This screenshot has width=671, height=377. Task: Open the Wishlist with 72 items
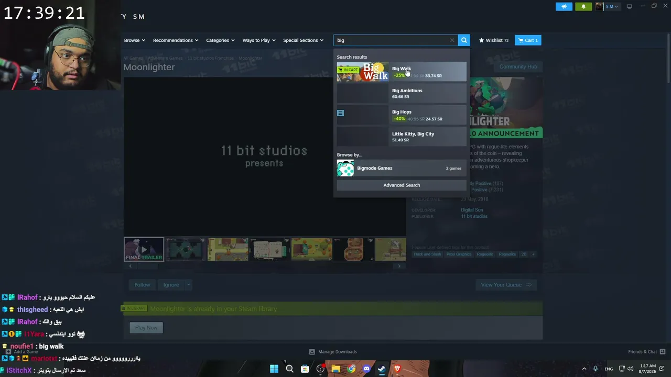(494, 40)
